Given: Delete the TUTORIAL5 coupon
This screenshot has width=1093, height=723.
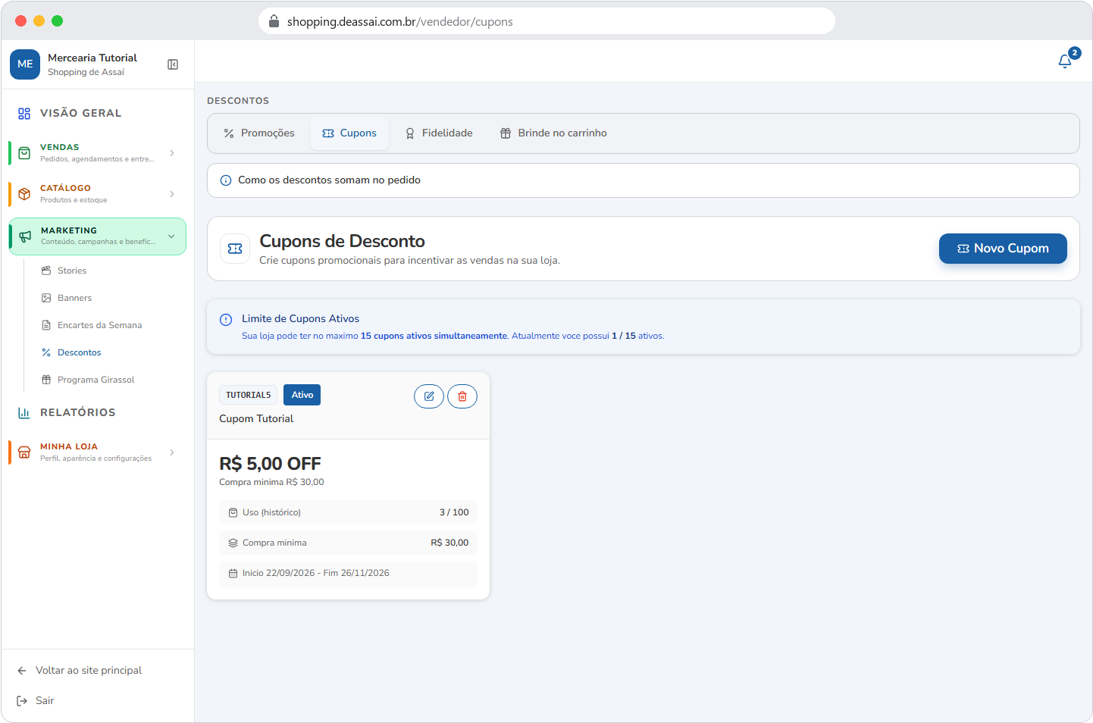Looking at the screenshot, I should [x=462, y=396].
